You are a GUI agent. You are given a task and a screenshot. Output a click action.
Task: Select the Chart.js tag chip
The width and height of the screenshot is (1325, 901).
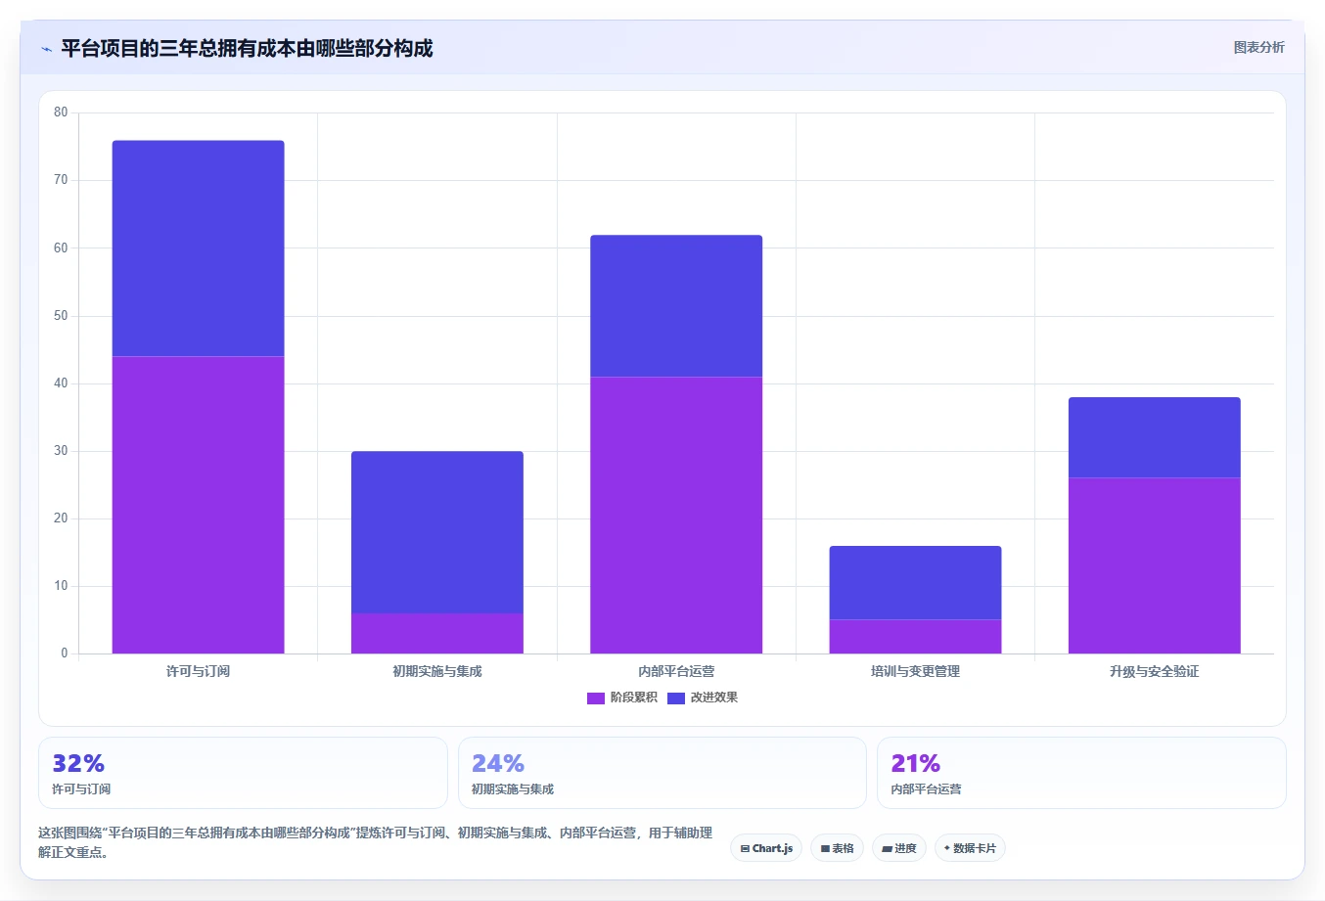pos(766,848)
